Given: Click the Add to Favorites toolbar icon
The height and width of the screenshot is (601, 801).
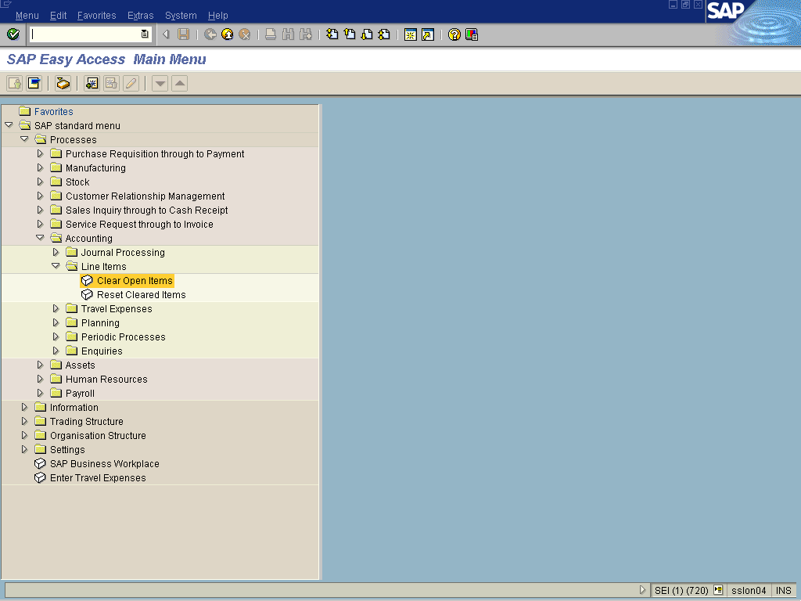Looking at the screenshot, I should click(92, 83).
